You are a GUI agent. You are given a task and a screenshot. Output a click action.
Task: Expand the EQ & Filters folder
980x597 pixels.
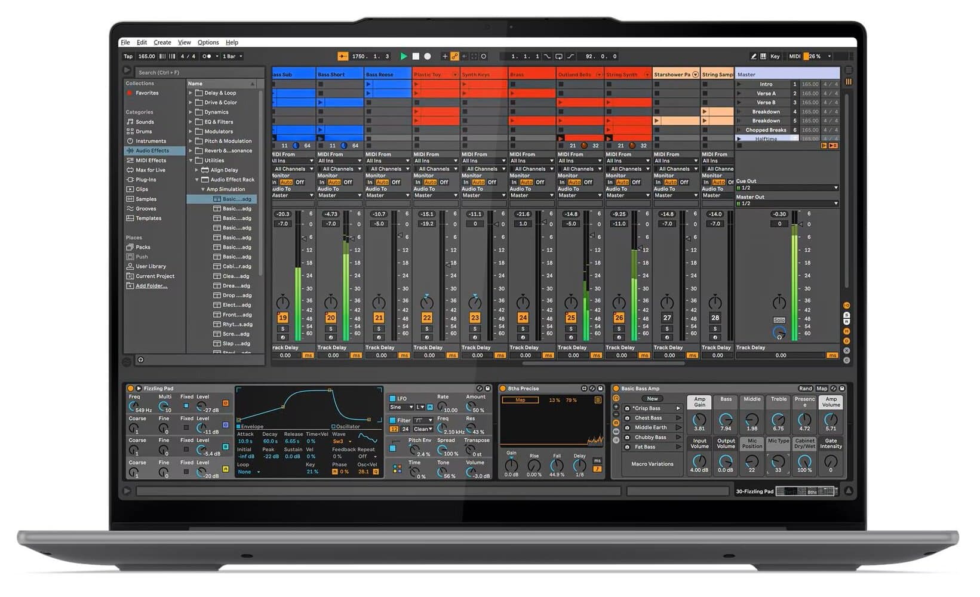tap(191, 122)
